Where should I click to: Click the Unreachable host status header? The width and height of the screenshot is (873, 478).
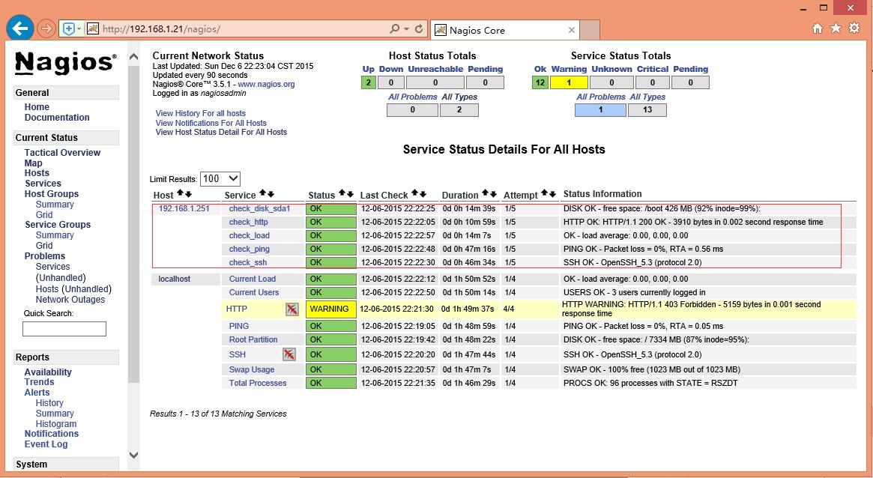point(435,69)
